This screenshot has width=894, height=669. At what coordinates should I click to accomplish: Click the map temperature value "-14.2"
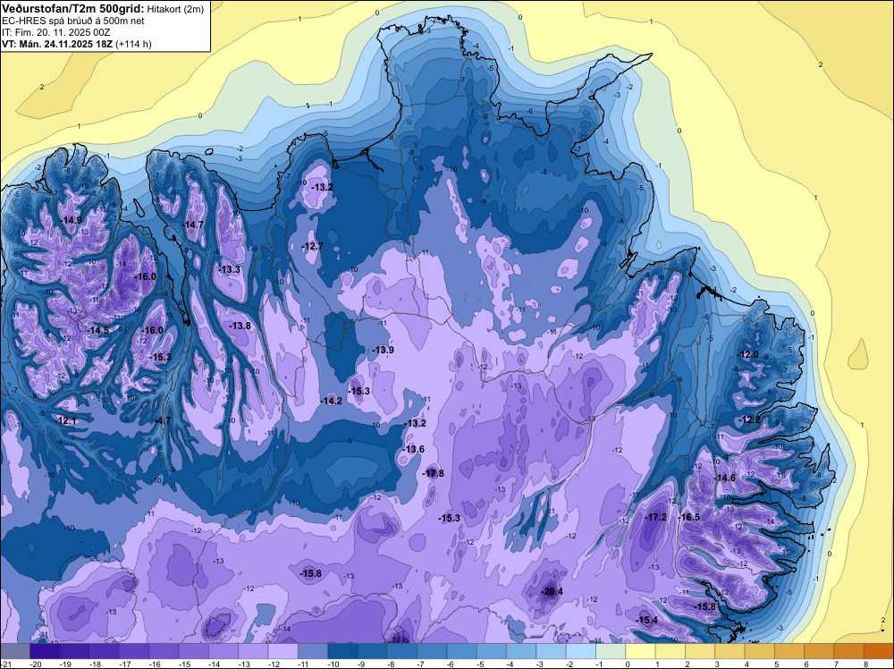pyautogui.click(x=332, y=401)
